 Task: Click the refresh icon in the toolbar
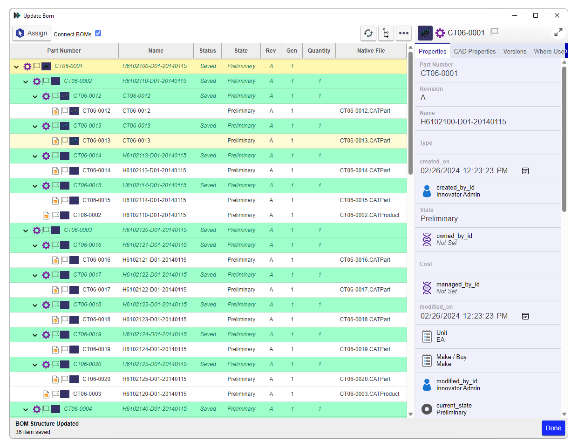coord(368,33)
